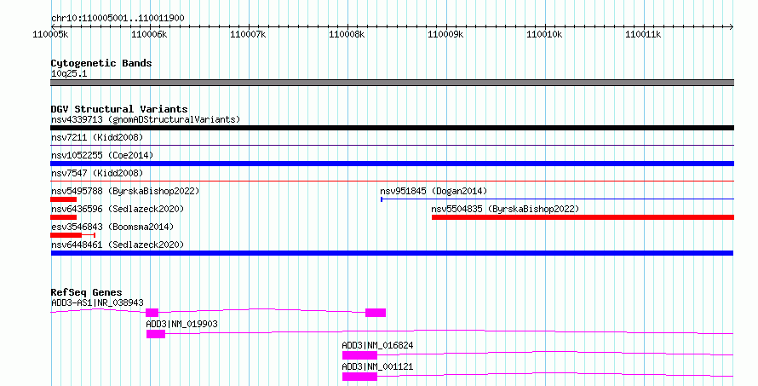Screen dimensions: 758x386
Task: Select the blue nsv6448461 variant bar
Action: 392,253
